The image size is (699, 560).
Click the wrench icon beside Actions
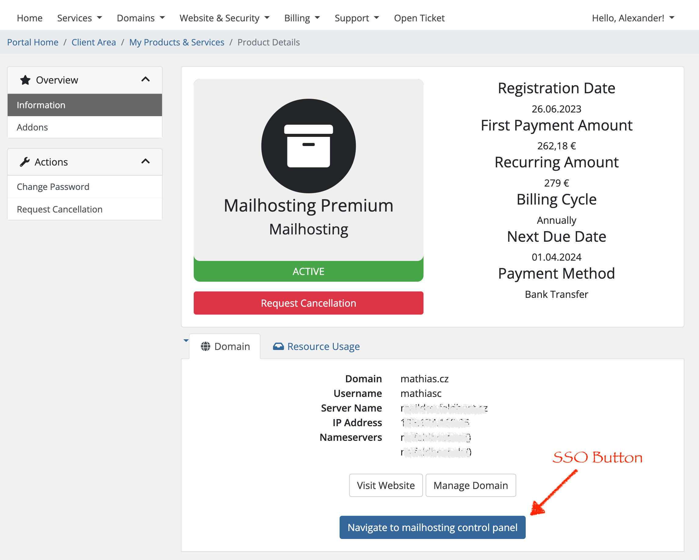coord(25,162)
